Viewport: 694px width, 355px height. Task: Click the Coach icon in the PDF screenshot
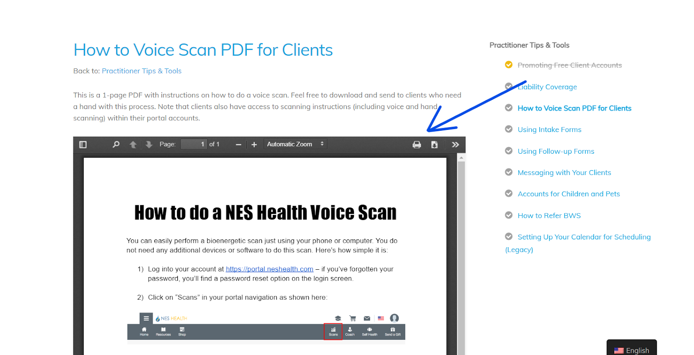tap(350, 332)
